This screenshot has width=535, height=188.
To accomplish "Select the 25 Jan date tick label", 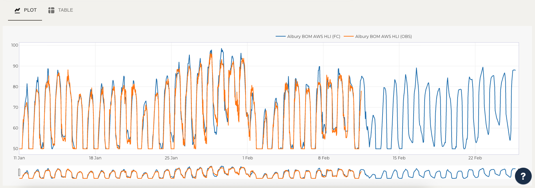I will click(x=171, y=158).
